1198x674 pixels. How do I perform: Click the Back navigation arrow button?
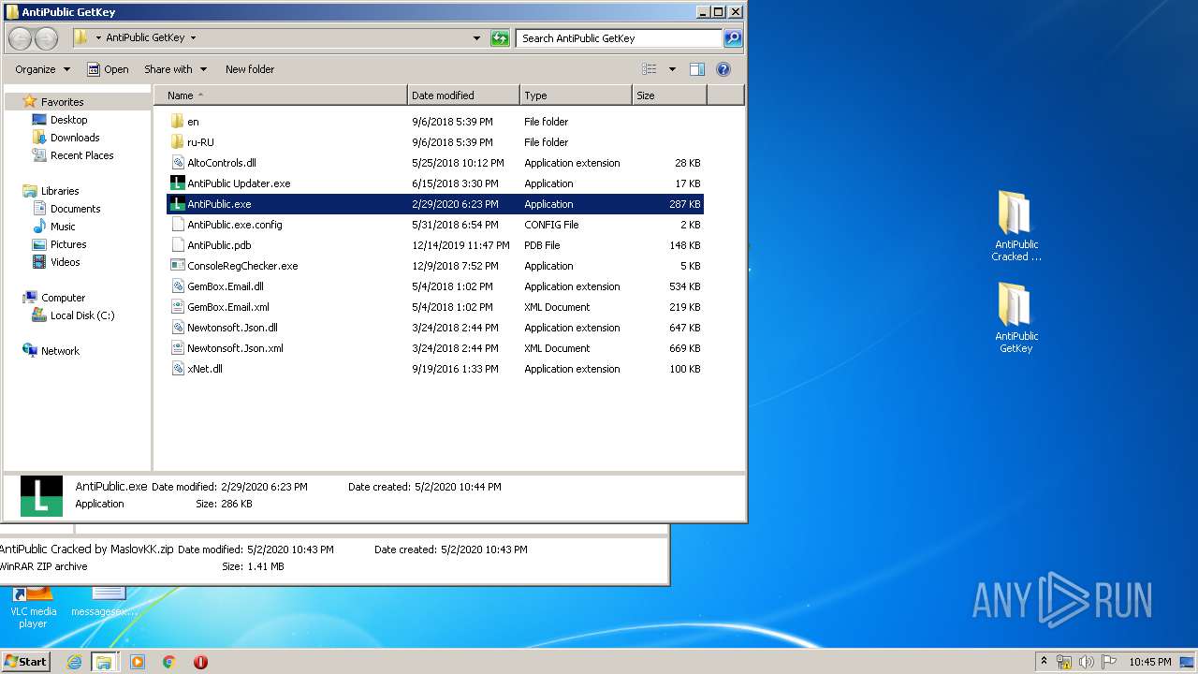click(x=21, y=38)
